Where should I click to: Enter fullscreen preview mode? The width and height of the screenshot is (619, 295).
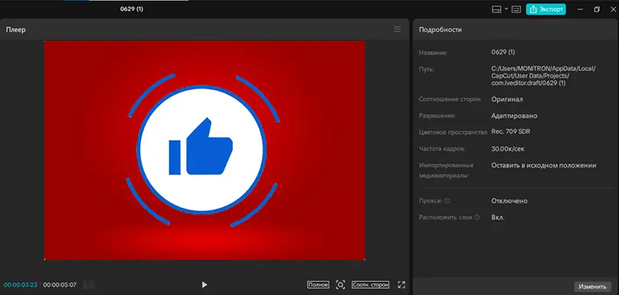click(x=401, y=284)
